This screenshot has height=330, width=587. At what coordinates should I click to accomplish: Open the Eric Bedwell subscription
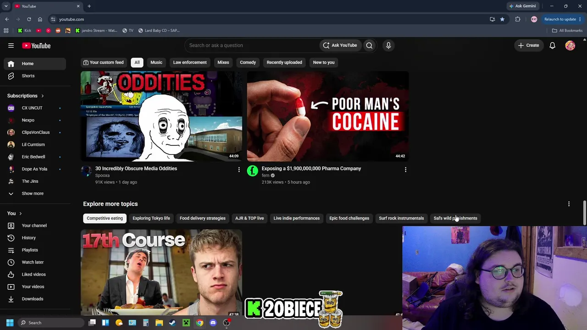[33, 157]
